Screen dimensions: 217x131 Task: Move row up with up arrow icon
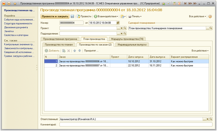click(x=75, y=51)
